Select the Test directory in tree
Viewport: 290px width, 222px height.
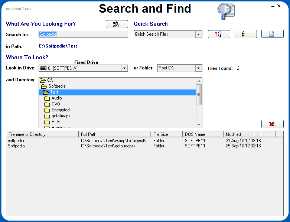pyautogui.click(x=117, y=92)
